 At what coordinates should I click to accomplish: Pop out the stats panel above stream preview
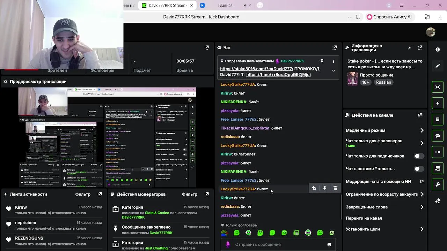207,47
